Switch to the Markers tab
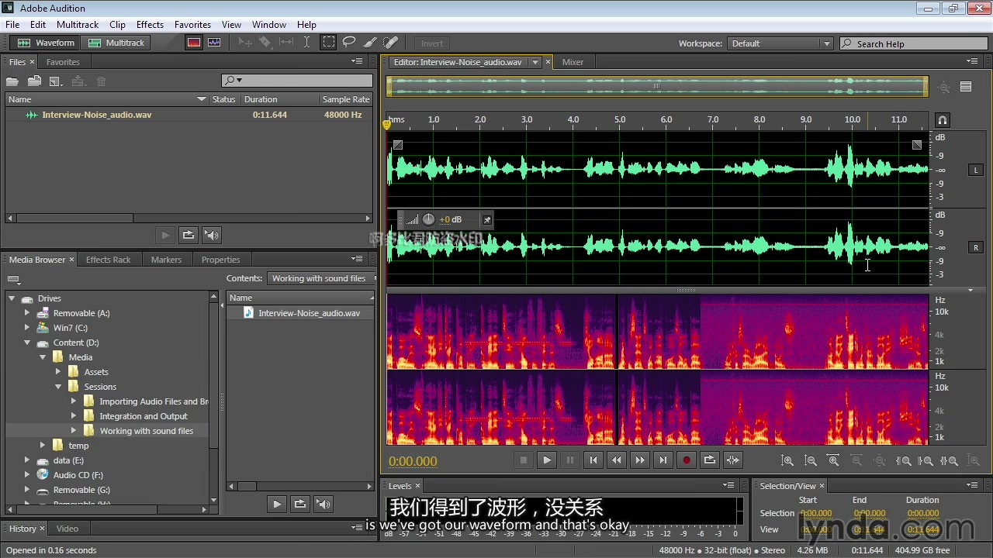The image size is (993, 558). (x=166, y=260)
